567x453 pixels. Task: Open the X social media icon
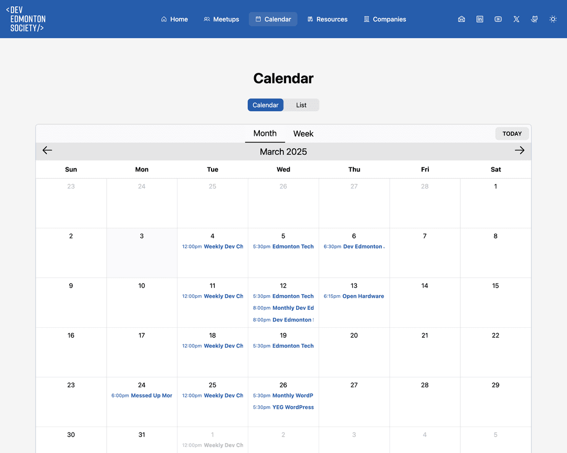(x=516, y=19)
